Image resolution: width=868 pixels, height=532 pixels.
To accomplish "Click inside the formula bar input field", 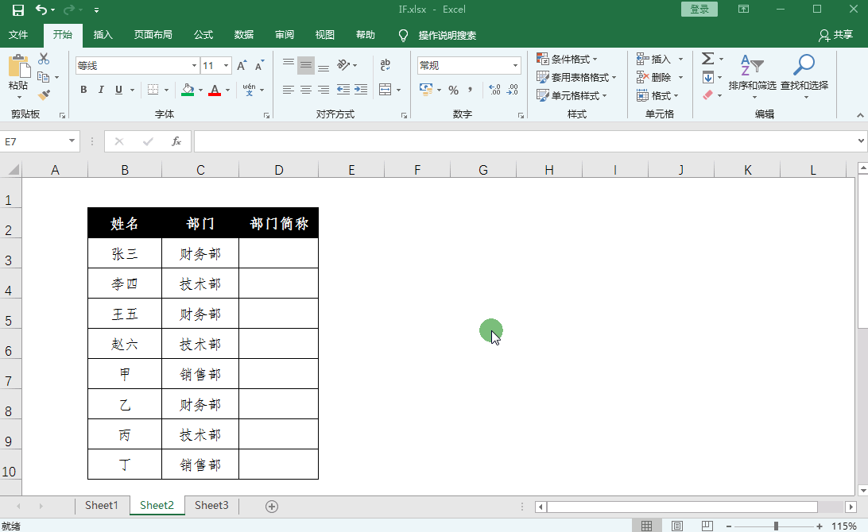I will [525, 141].
